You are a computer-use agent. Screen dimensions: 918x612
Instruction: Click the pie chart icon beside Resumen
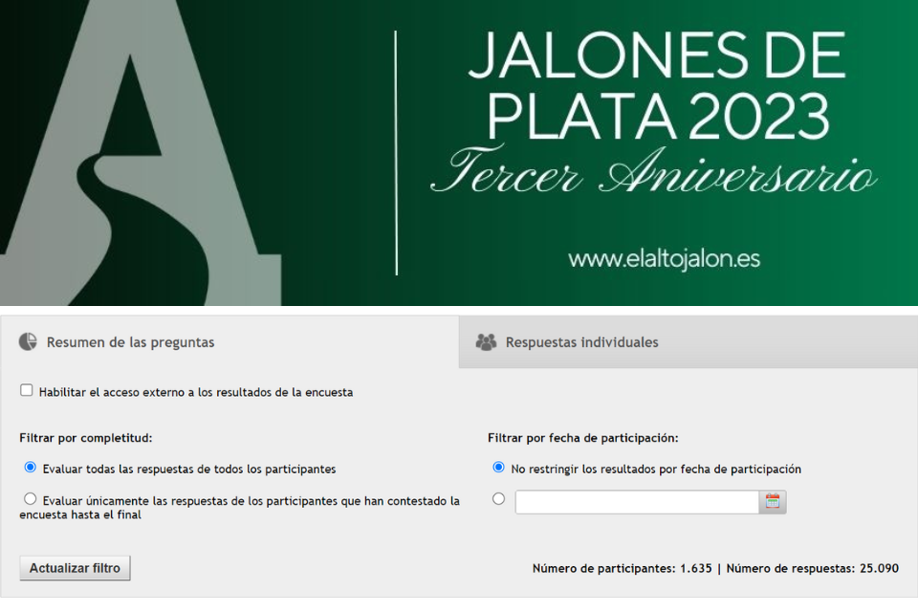click(28, 341)
